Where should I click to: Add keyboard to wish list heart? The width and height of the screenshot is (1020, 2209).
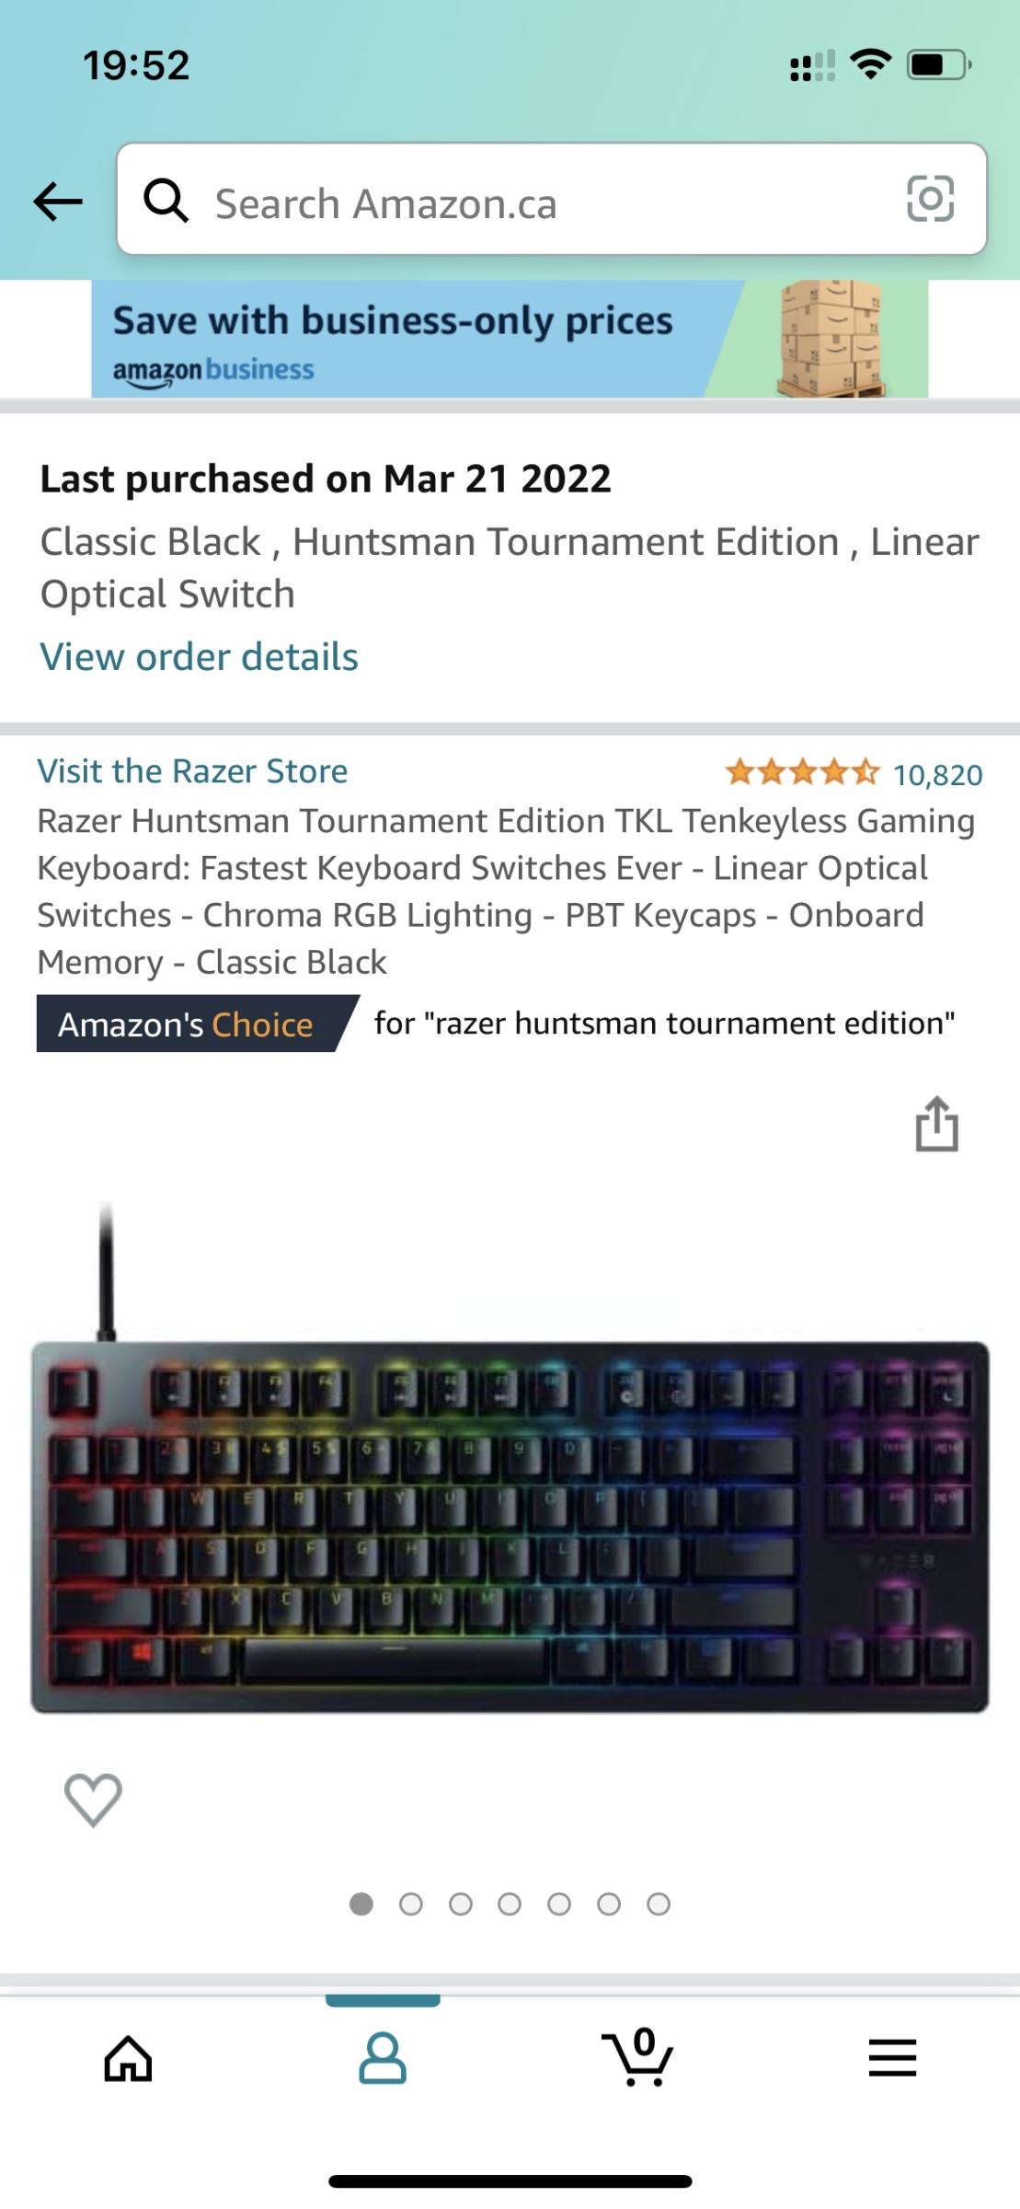[93, 1798]
